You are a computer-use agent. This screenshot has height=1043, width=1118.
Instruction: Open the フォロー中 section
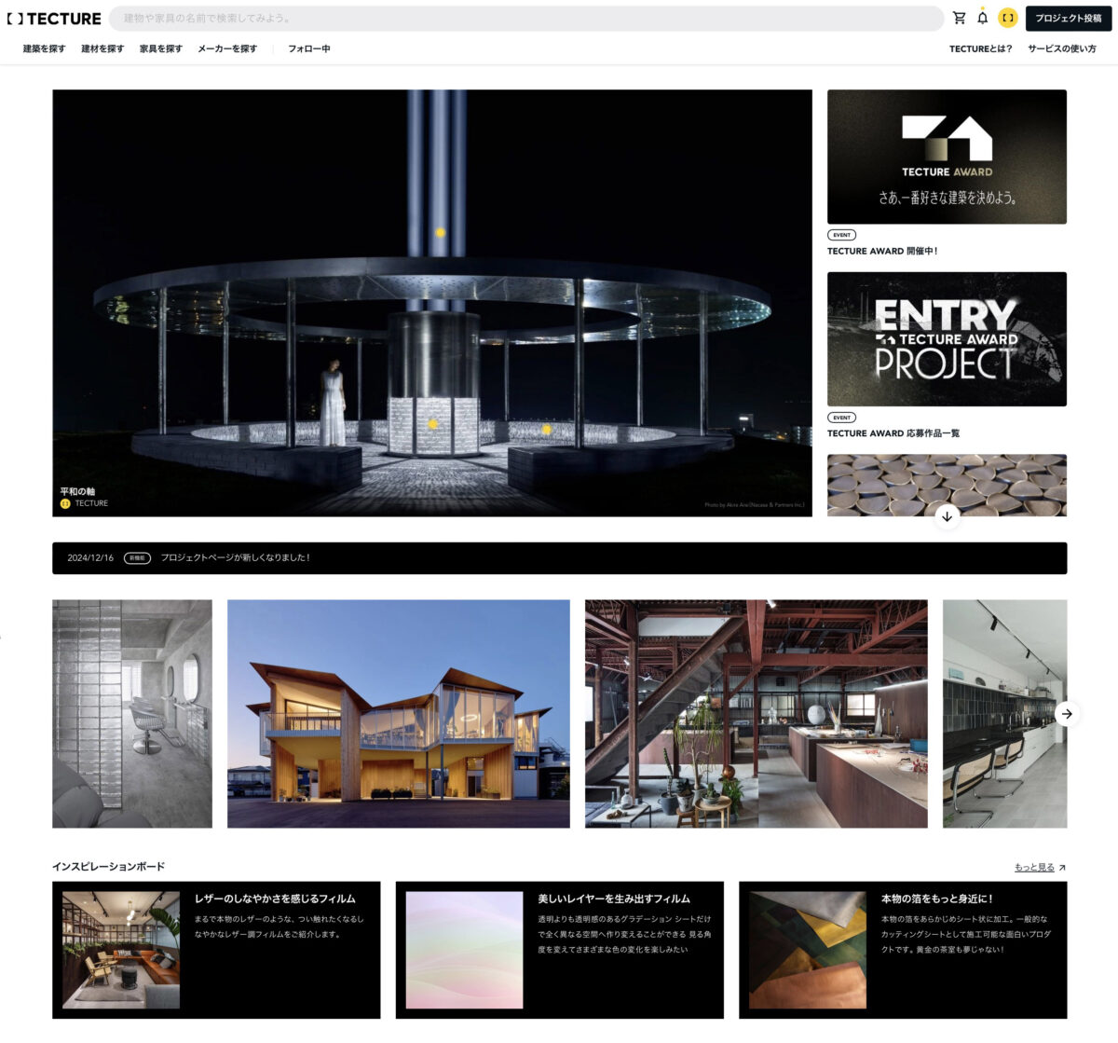pos(307,48)
